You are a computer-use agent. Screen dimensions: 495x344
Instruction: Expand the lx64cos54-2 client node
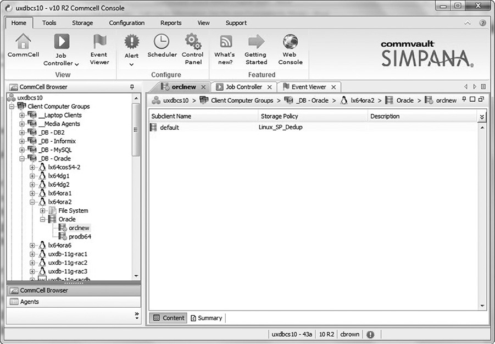[x=32, y=168]
